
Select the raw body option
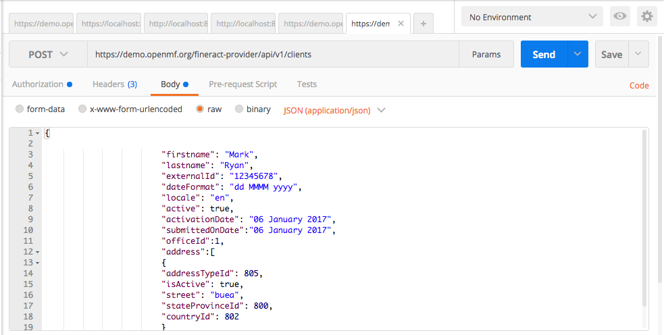coord(200,109)
